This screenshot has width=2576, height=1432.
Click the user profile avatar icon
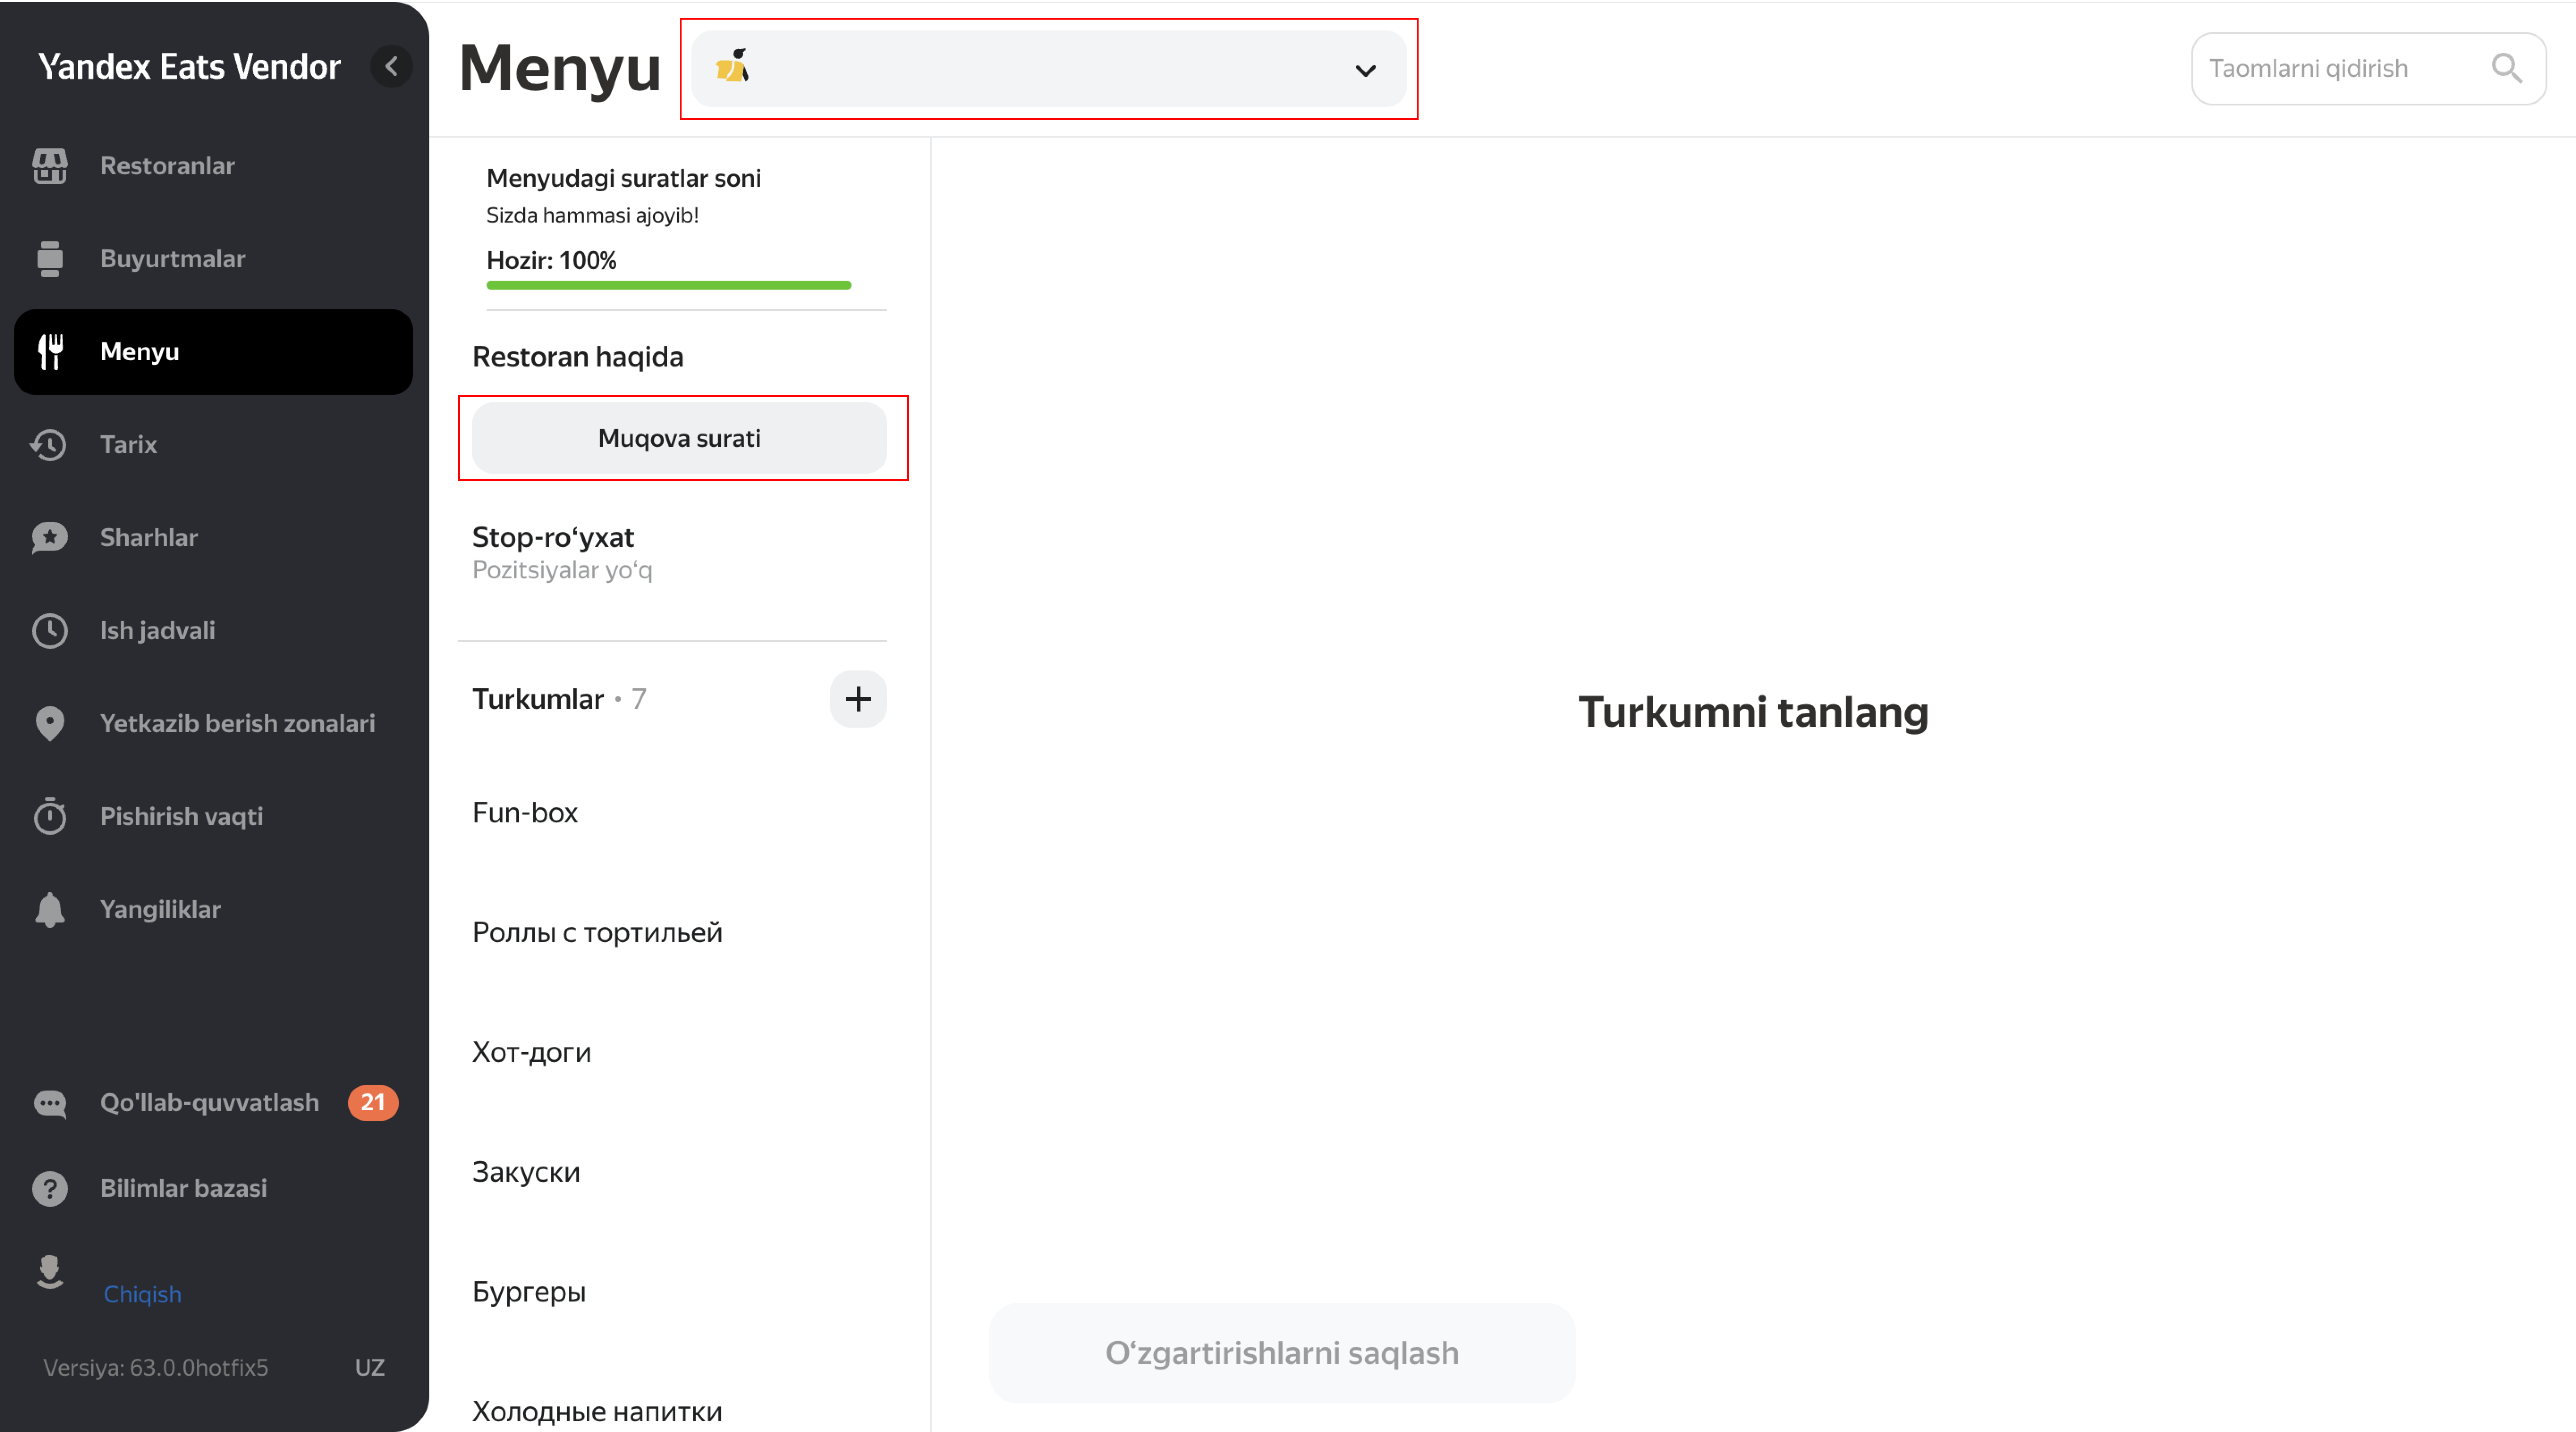50,1272
